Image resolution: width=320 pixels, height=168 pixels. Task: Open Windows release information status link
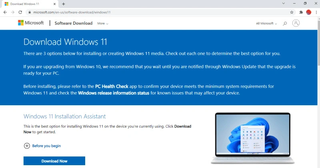coord(114,93)
